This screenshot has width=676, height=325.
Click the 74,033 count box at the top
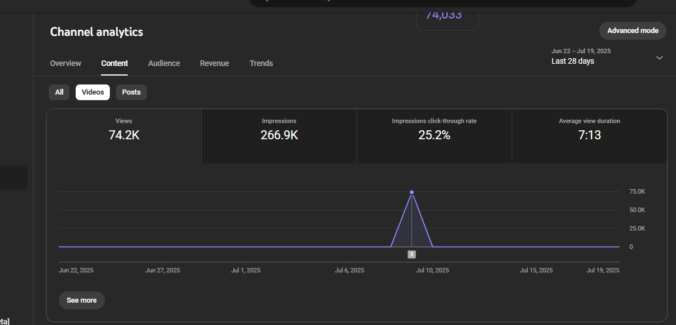447,18
